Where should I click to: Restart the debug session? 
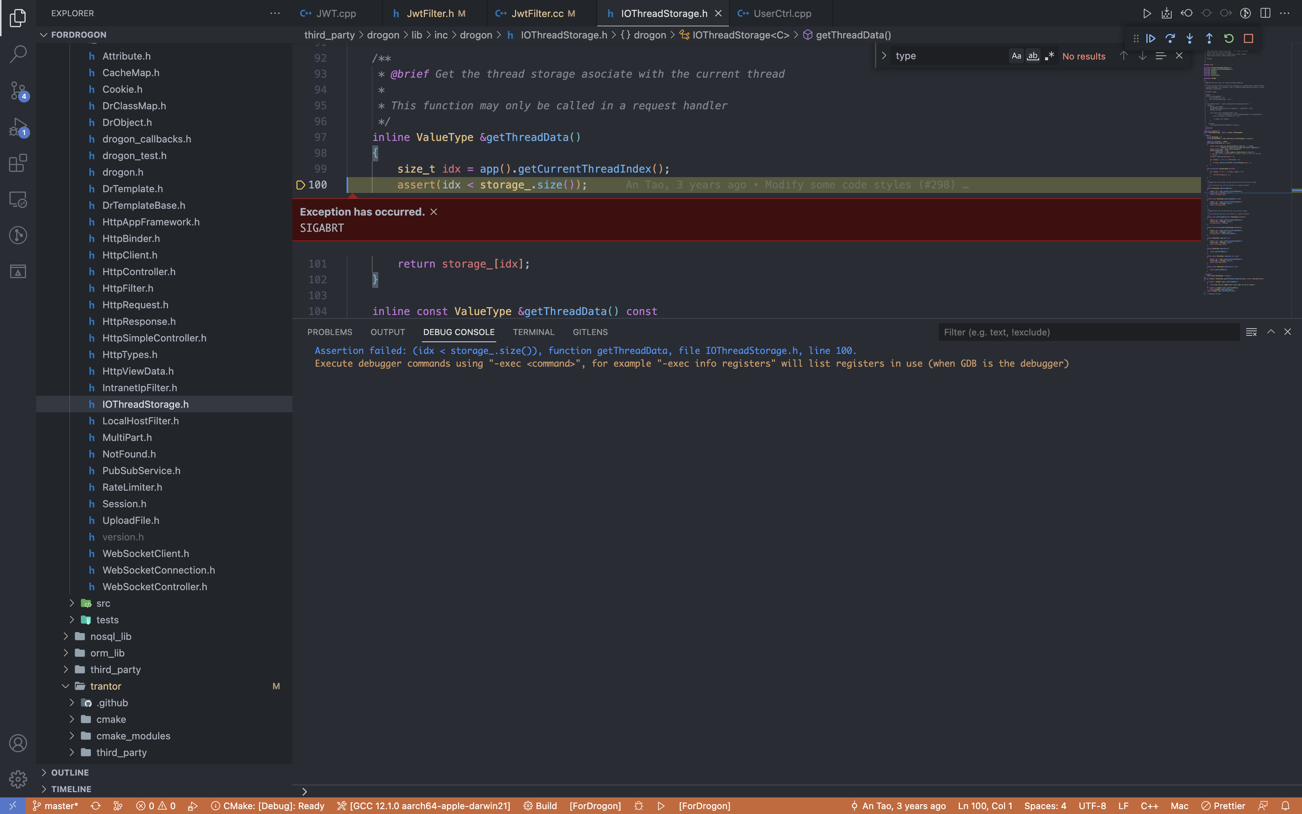1229,39
